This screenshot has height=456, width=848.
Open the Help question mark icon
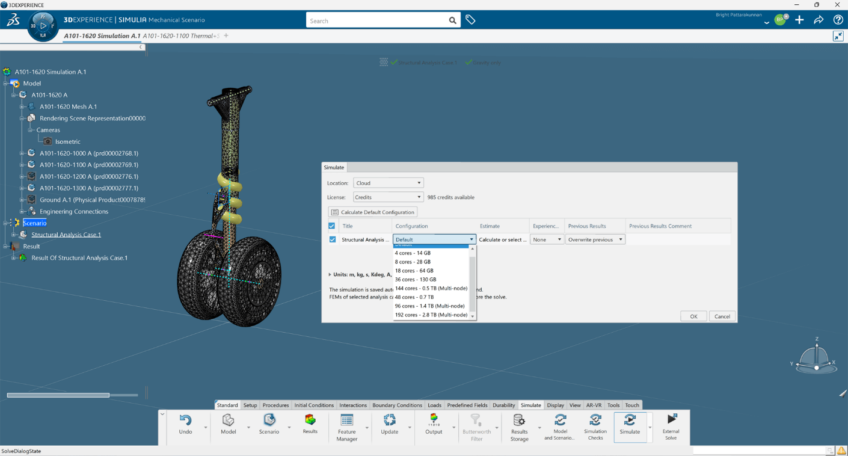(x=838, y=20)
